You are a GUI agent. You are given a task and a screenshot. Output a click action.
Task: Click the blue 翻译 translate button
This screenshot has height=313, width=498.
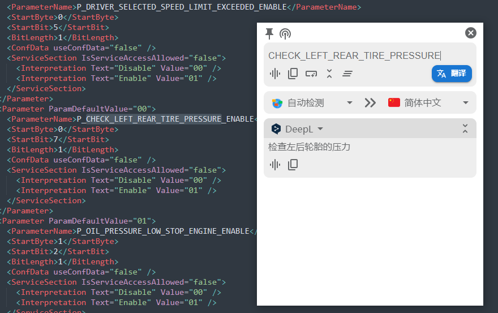(452, 74)
